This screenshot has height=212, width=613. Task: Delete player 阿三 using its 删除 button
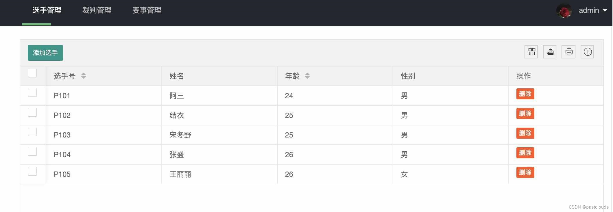pos(525,94)
